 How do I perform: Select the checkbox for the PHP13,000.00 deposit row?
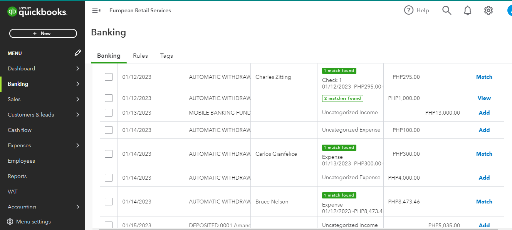point(109,113)
